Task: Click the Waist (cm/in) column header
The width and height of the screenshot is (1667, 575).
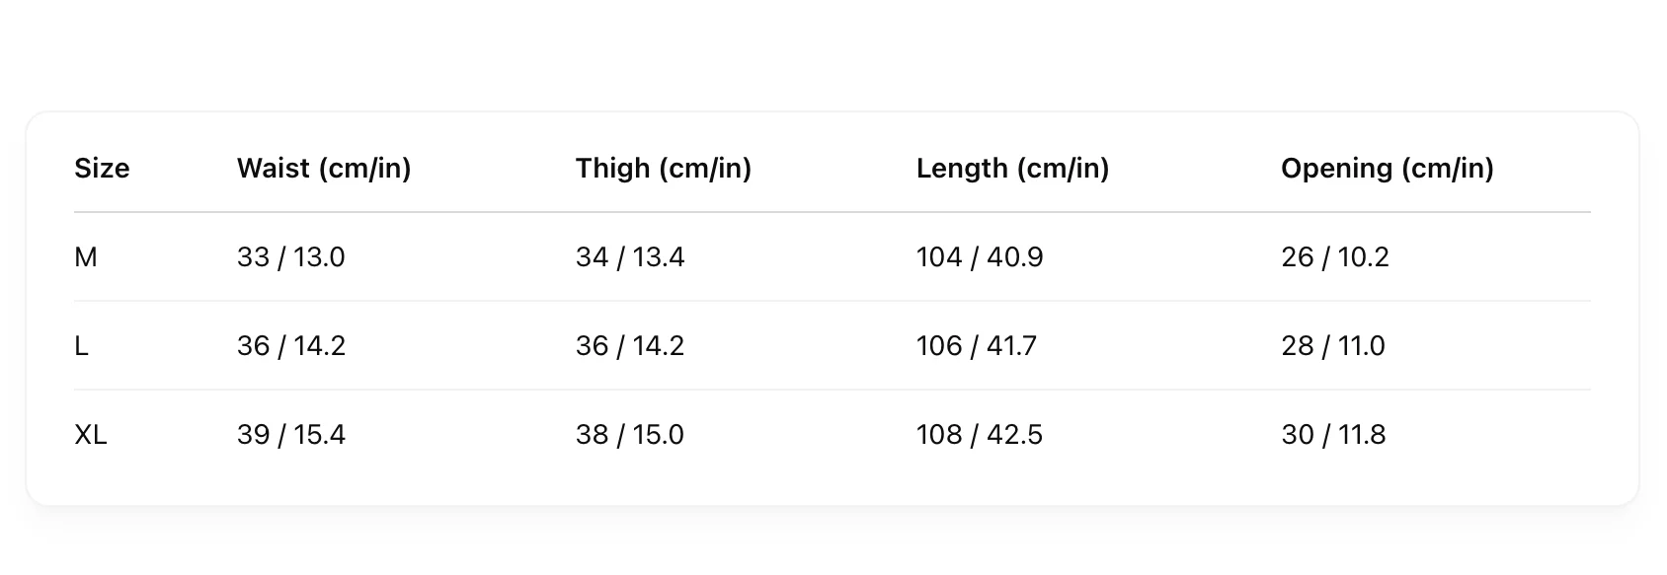Action: click(x=324, y=169)
